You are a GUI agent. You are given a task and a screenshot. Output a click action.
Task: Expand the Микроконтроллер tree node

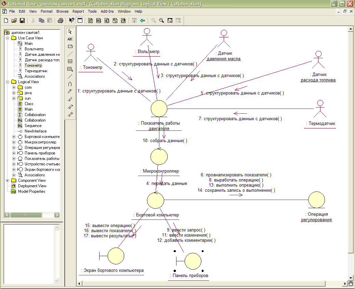click(14, 142)
